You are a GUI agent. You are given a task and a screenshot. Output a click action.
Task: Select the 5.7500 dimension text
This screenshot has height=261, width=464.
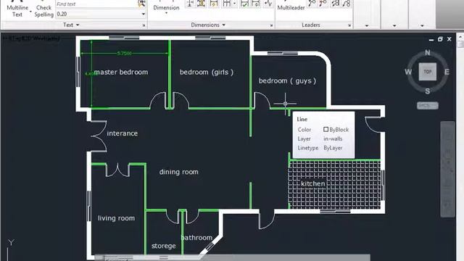(124, 53)
